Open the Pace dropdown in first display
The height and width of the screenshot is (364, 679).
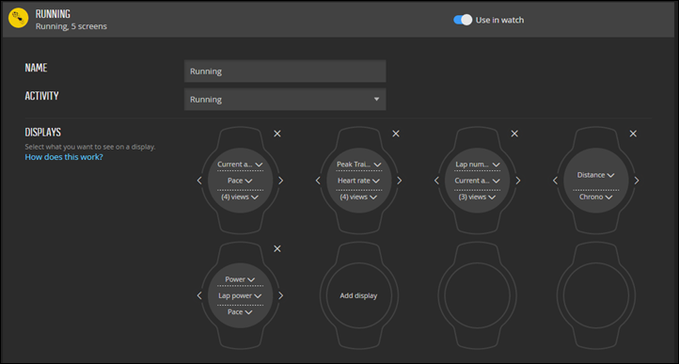240,181
